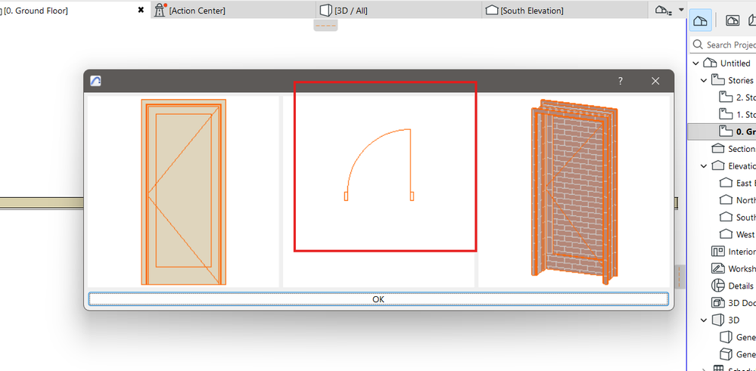756x371 pixels.
Task: Close the Ground Floor tab
Action: click(141, 10)
